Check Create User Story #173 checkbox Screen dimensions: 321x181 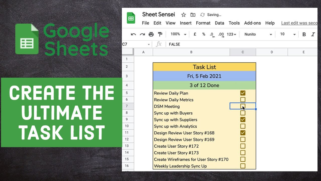click(243, 153)
